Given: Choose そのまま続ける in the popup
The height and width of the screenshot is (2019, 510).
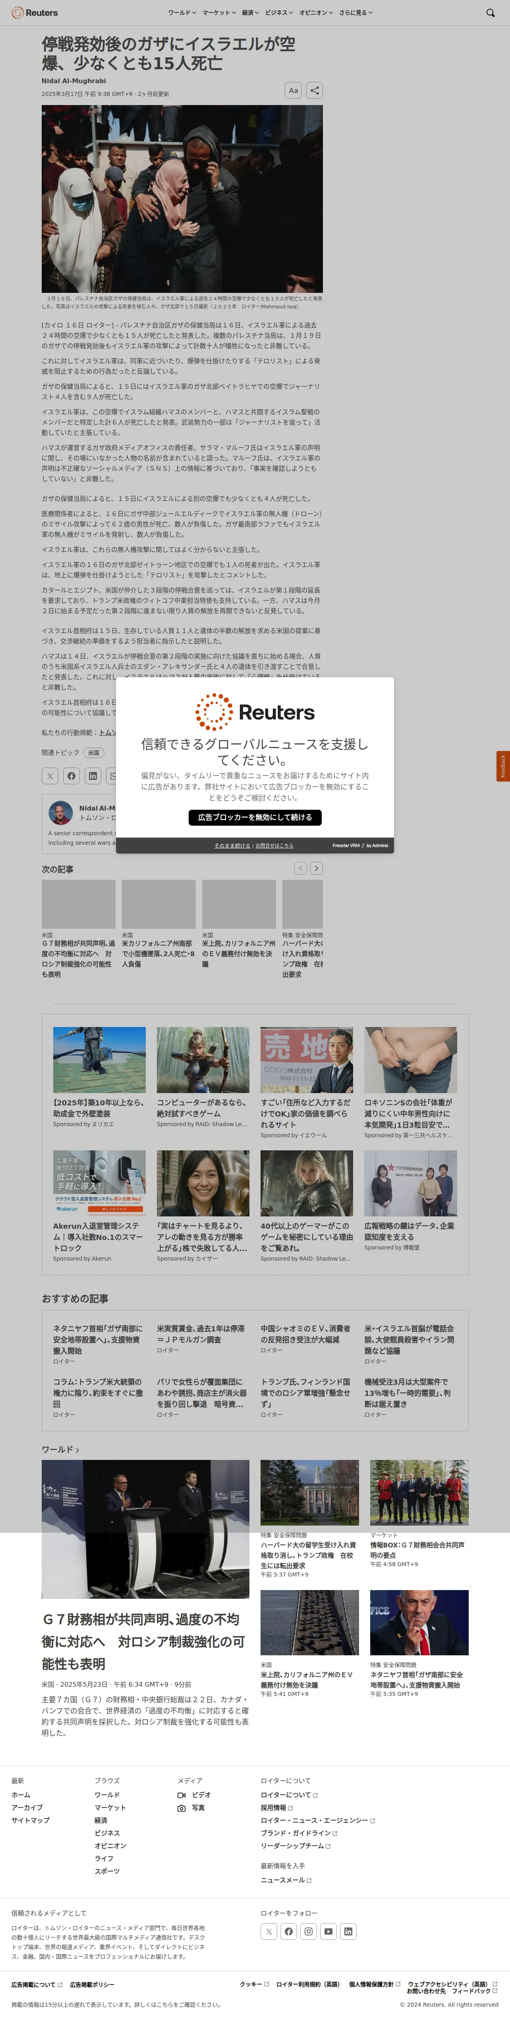Looking at the screenshot, I should [232, 846].
